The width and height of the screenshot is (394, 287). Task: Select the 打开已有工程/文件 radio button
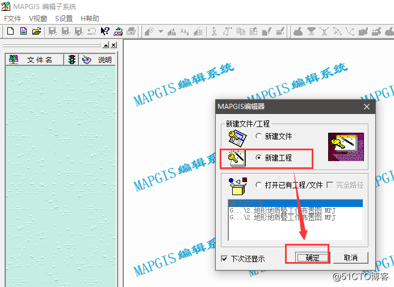pos(258,185)
